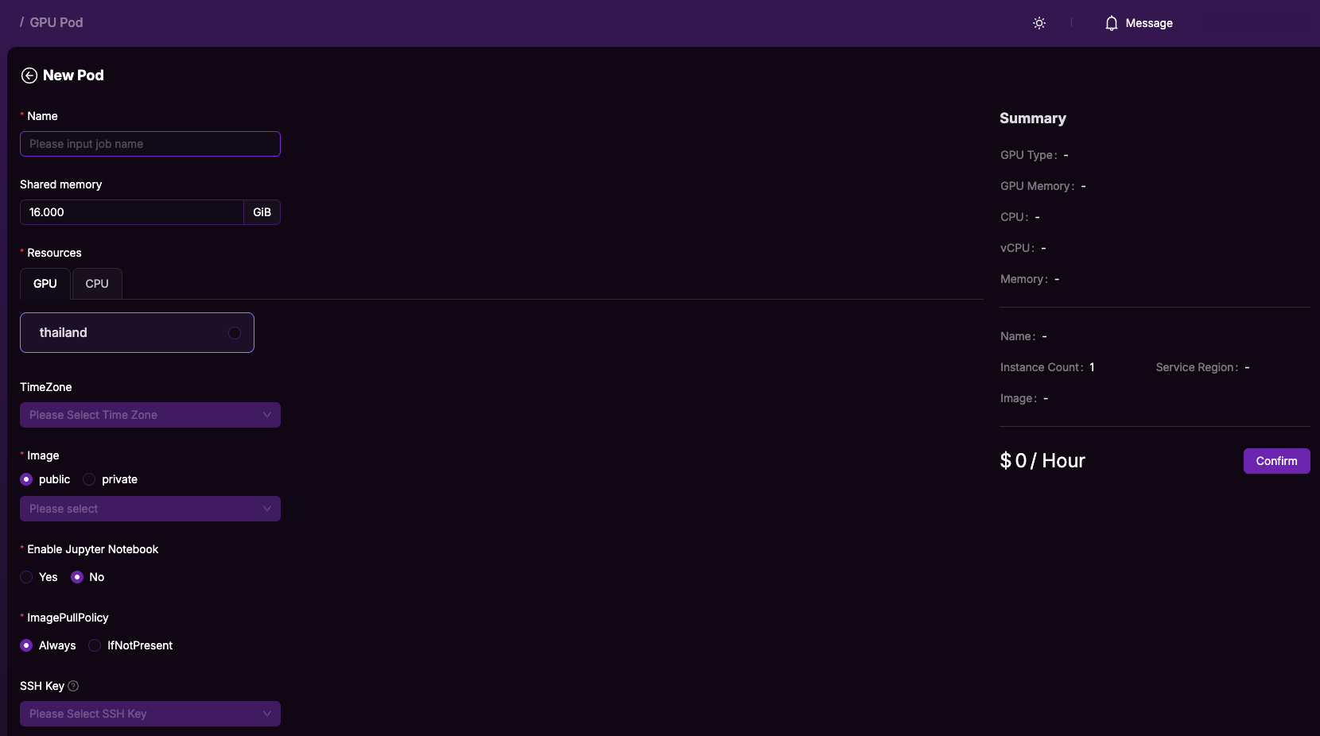1320x736 pixels.
Task: Switch to the CPU resources tab
Action: (x=97, y=284)
